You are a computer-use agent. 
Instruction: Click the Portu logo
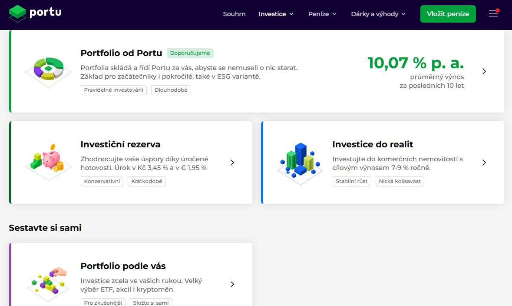tap(35, 14)
